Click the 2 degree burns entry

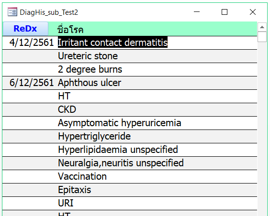pyautogui.click(x=90, y=69)
